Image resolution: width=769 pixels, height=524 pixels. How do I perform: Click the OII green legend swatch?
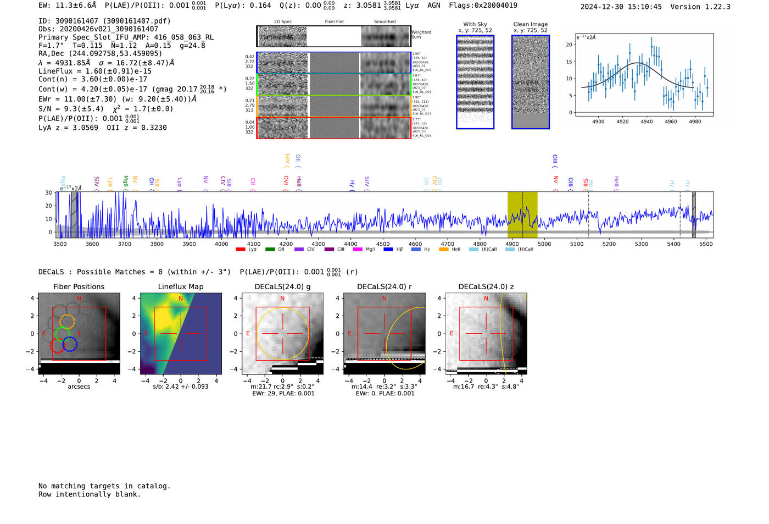(x=270, y=250)
